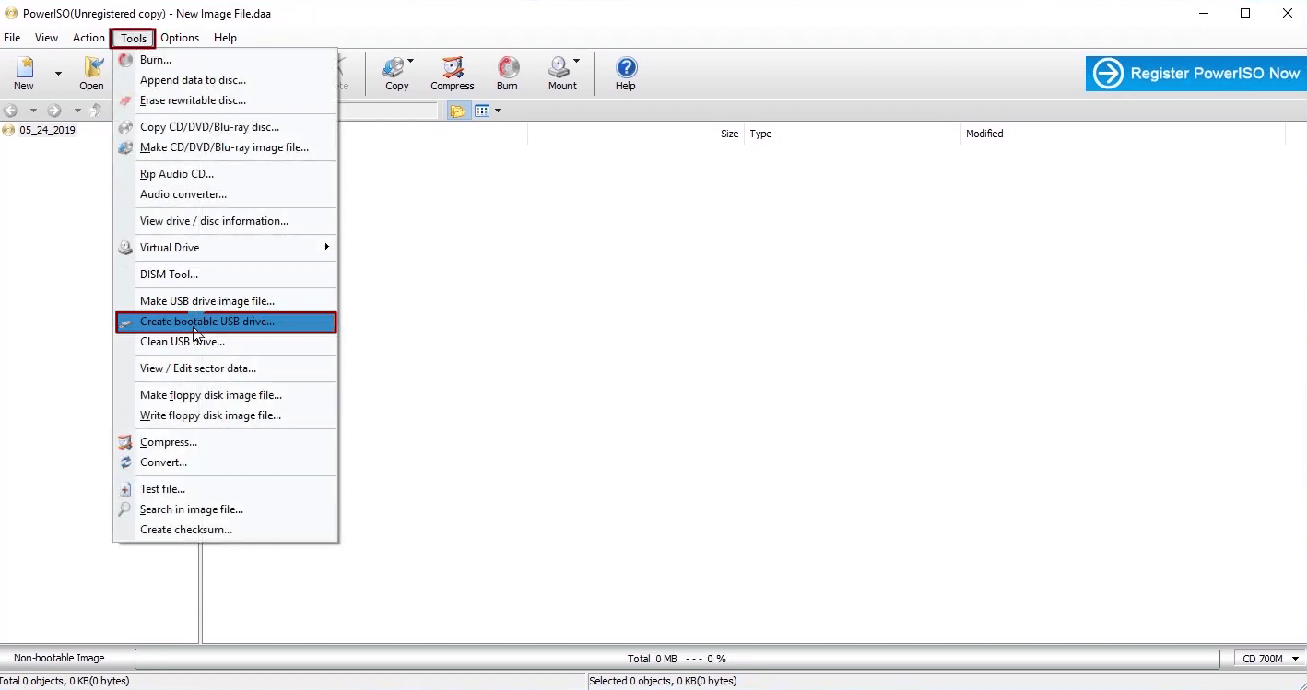Choose Append data to disc...
This screenshot has height=690, width=1307.
click(226, 80)
